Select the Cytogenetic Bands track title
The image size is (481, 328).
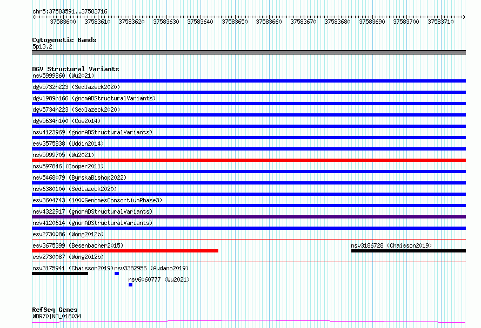coord(64,40)
